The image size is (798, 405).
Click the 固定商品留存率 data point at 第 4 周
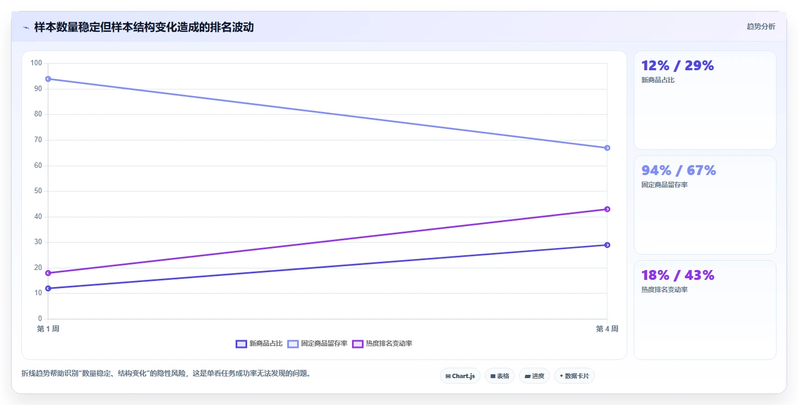[x=607, y=148]
